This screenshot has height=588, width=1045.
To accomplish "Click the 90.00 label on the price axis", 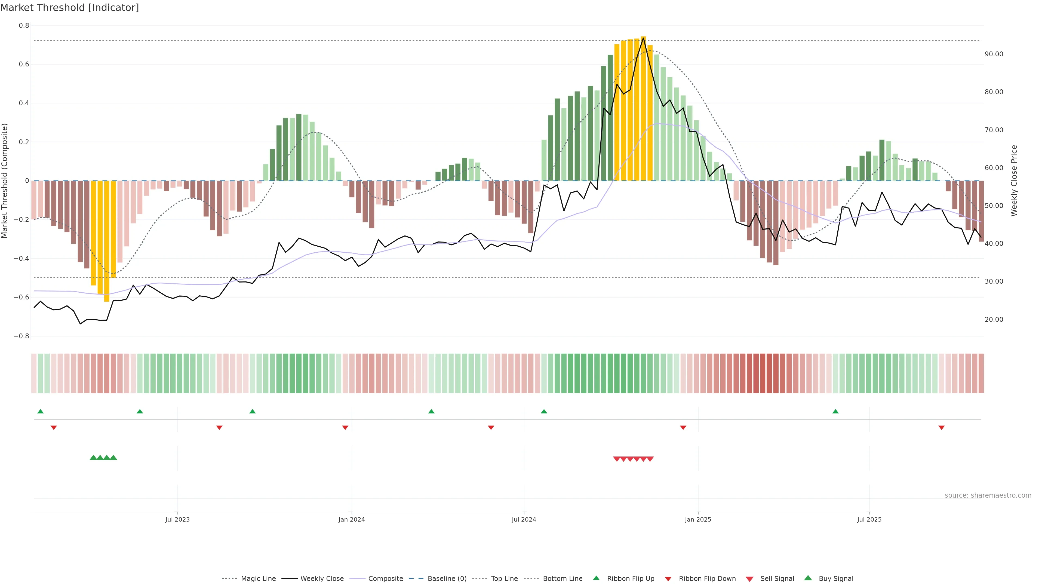I will click(x=994, y=54).
